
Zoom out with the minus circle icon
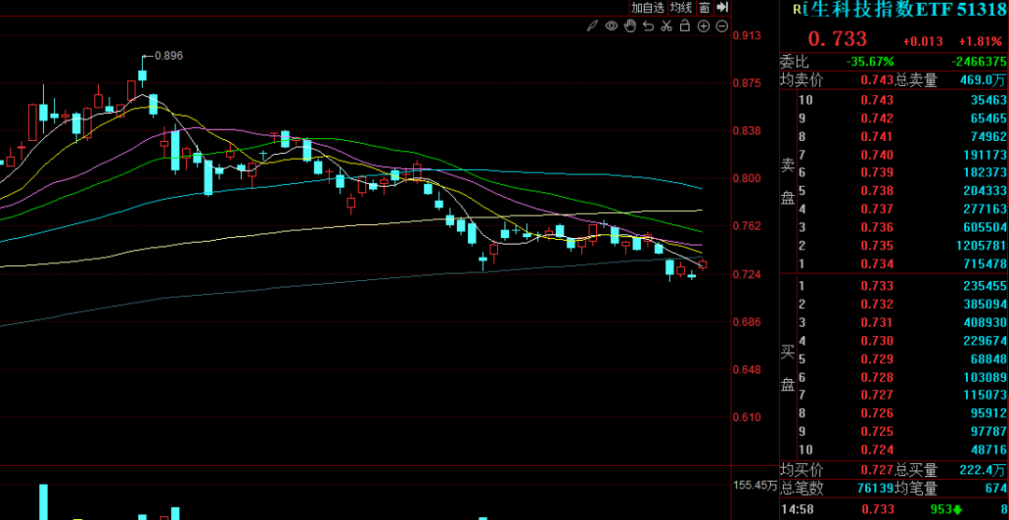(721, 26)
